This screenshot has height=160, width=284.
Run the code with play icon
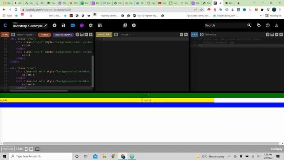click(55, 25)
